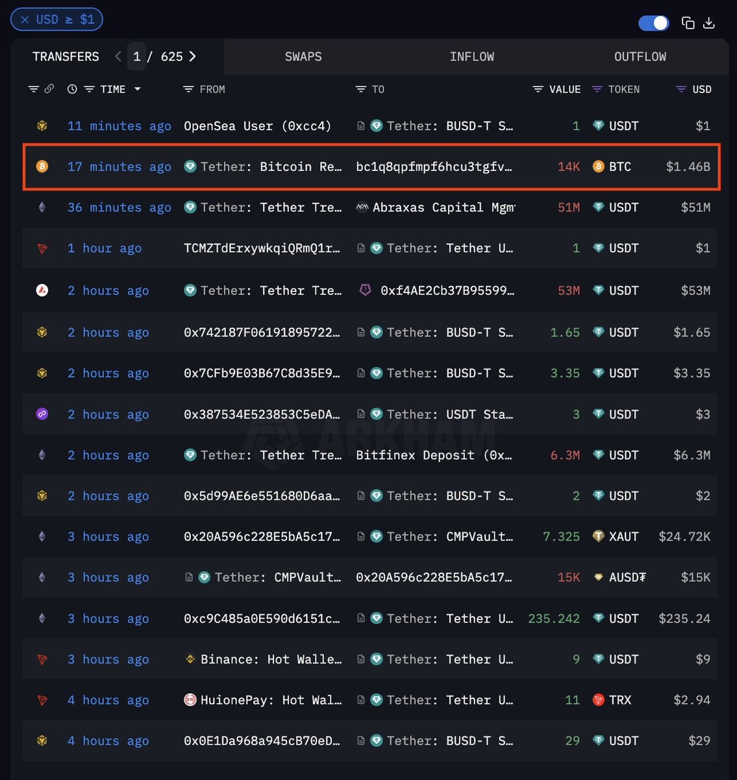The image size is (737, 780).
Task: Go to next transfers page
Action: pos(193,57)
